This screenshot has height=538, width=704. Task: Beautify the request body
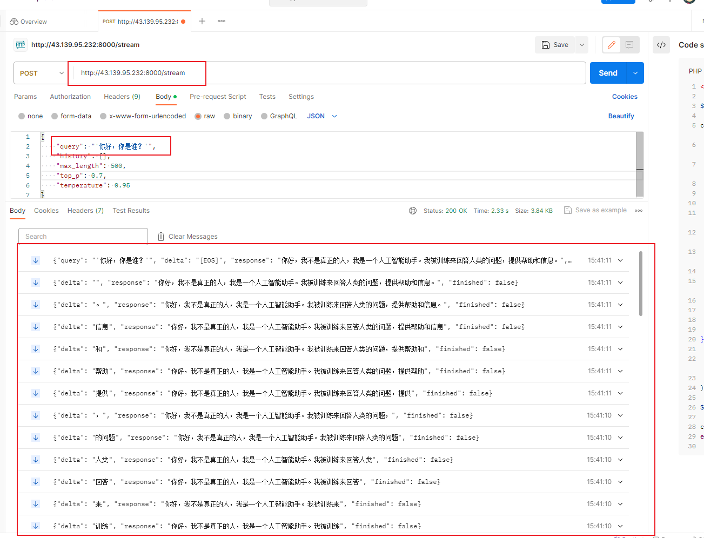click(x=621, y=116)
